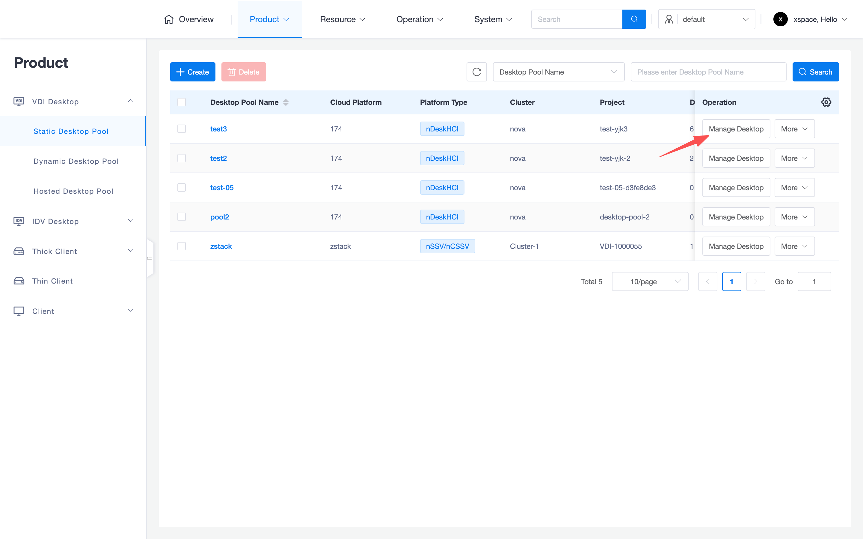Viewport: 863px width, 539px height.
Task: Open More dropdown for test-05 row
Action: point(794,187)
